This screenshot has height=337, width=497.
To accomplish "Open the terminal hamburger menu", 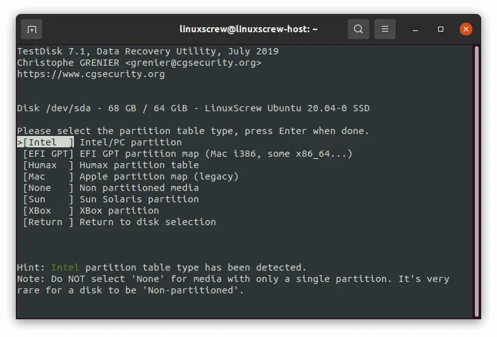I will click(385, 29).
